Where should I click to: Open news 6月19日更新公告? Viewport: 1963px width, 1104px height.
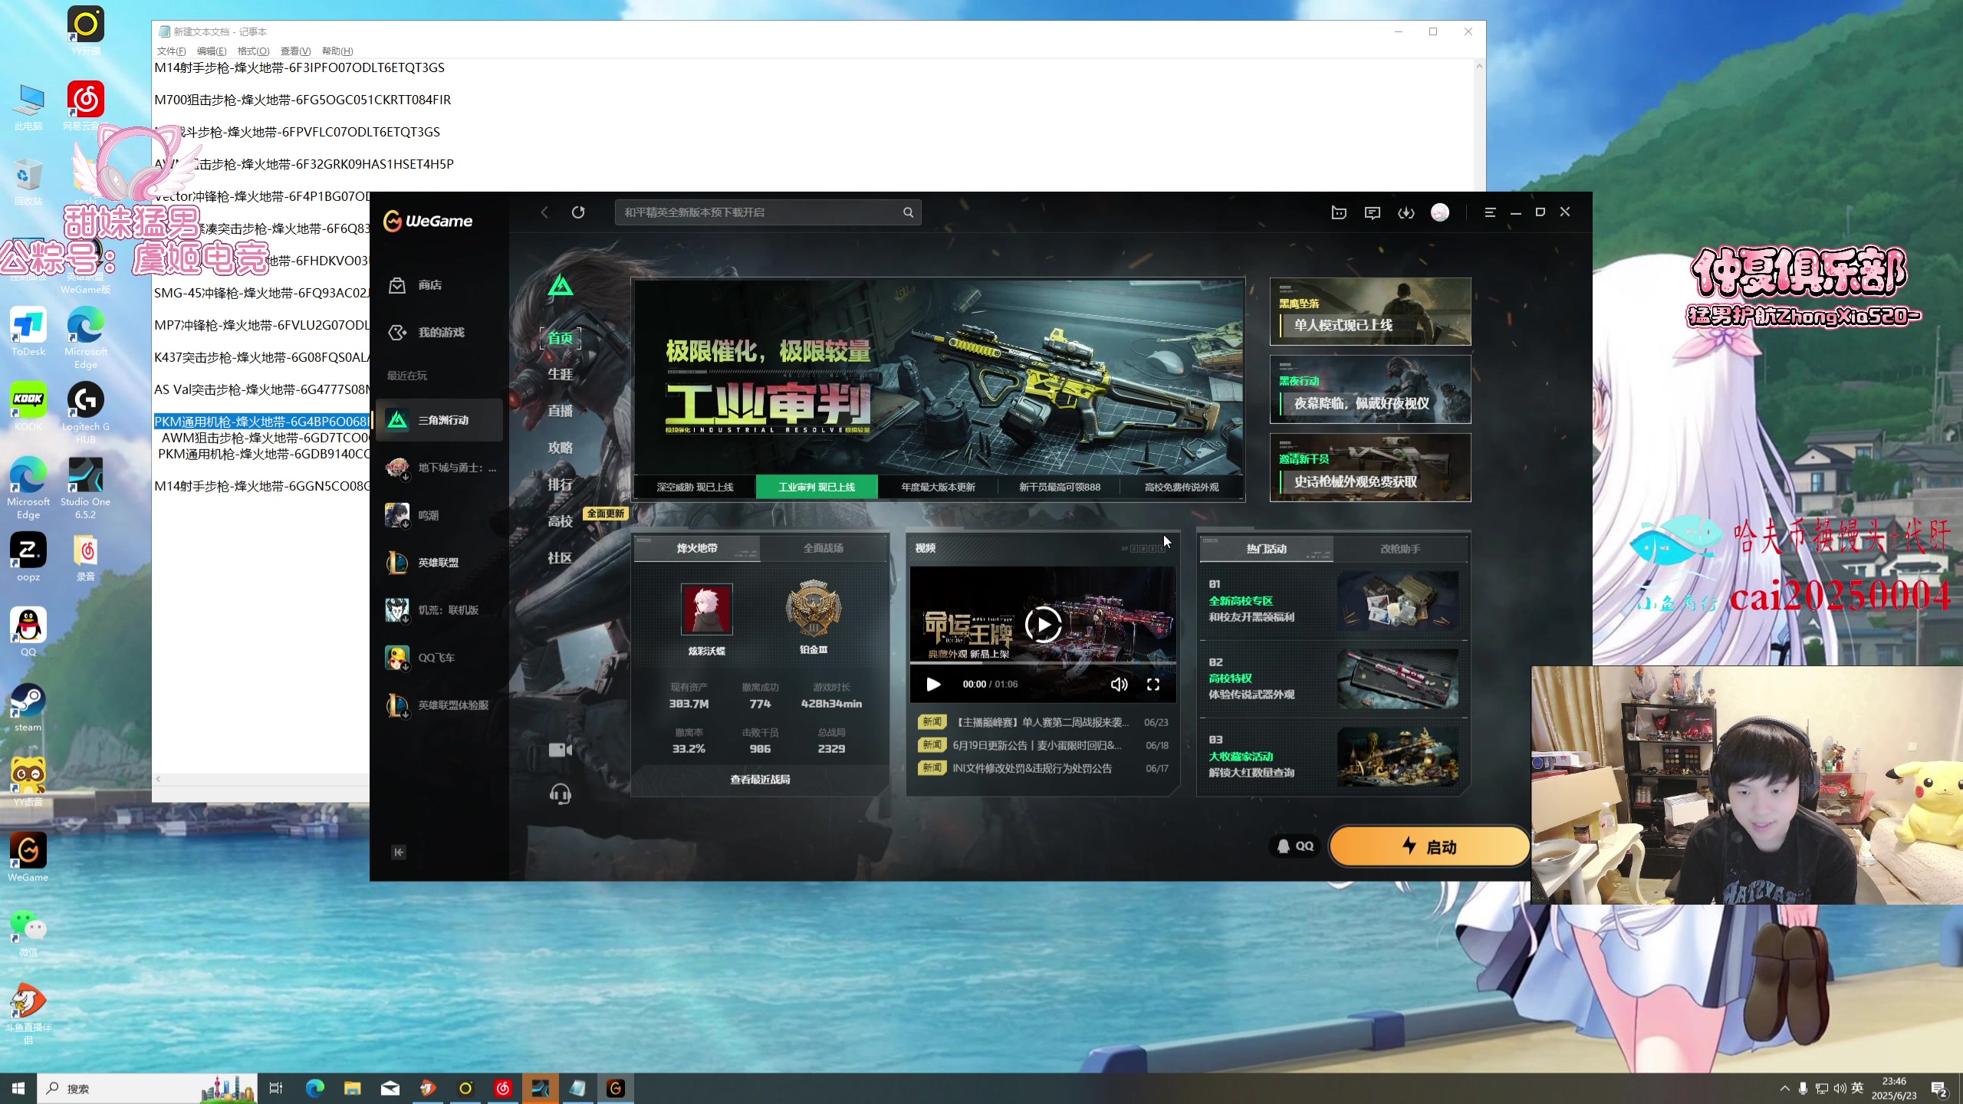(x=1043, y=745)
